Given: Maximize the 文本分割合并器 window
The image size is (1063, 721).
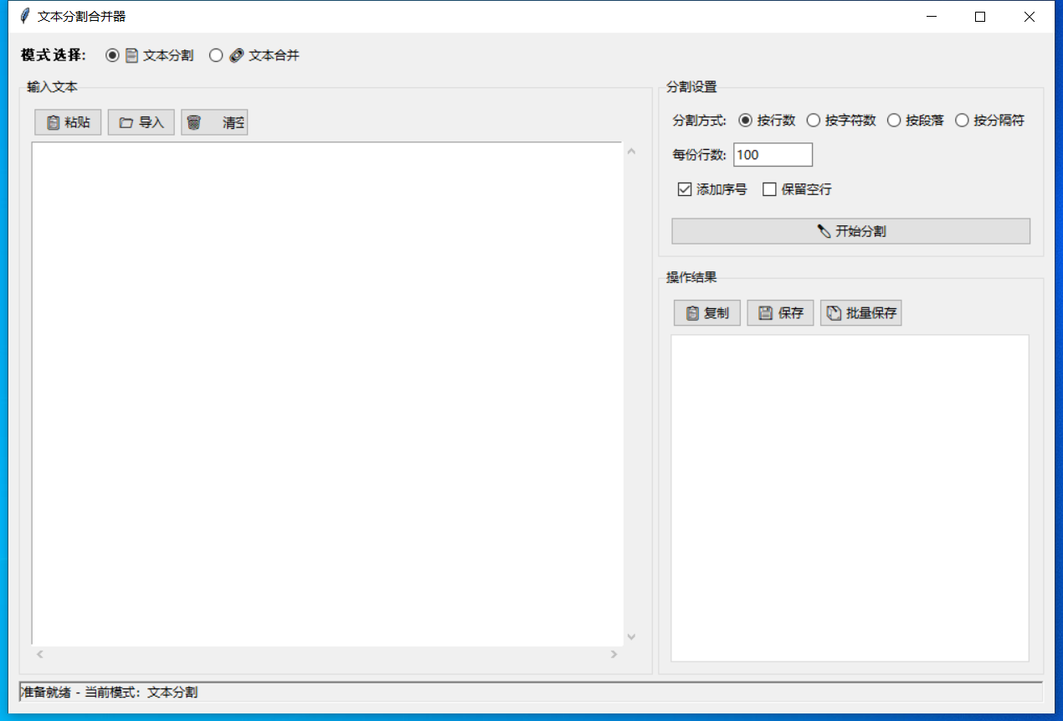Looking at the screenshot, I should (x=980, y=17).
